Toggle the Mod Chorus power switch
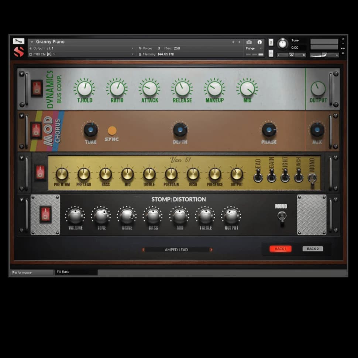 [36, 130]
